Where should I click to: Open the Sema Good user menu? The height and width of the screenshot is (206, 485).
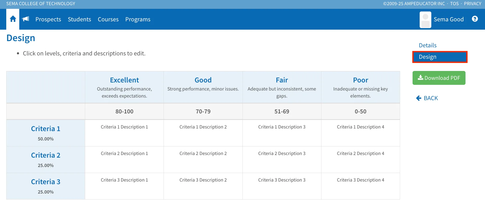[449, 19]
